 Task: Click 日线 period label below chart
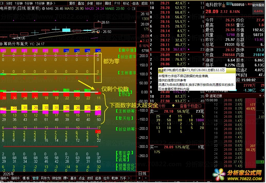click(x=142, y=173)
